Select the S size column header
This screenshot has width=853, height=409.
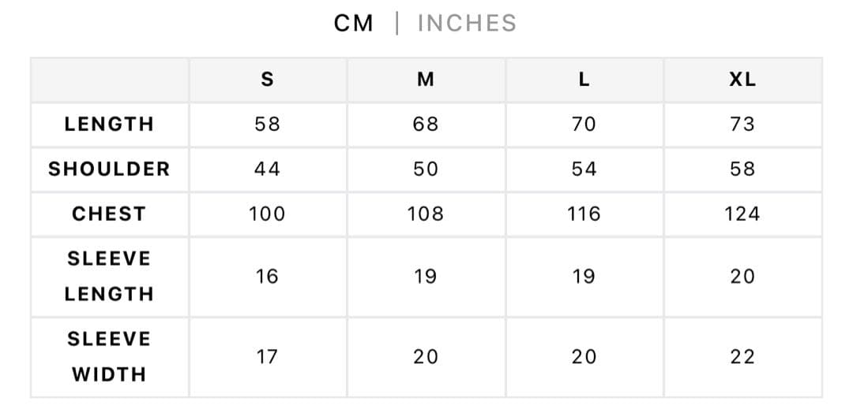(267, 80)
